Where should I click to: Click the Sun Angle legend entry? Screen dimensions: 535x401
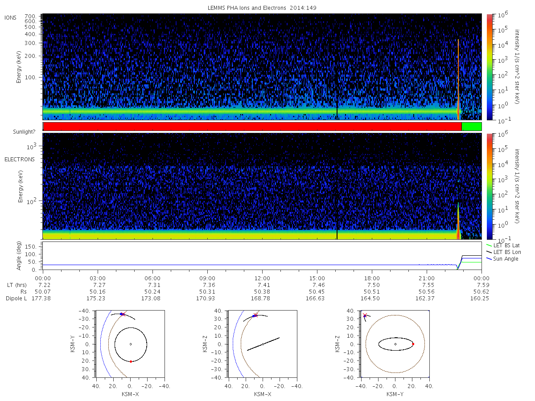(x=502, y=259)
